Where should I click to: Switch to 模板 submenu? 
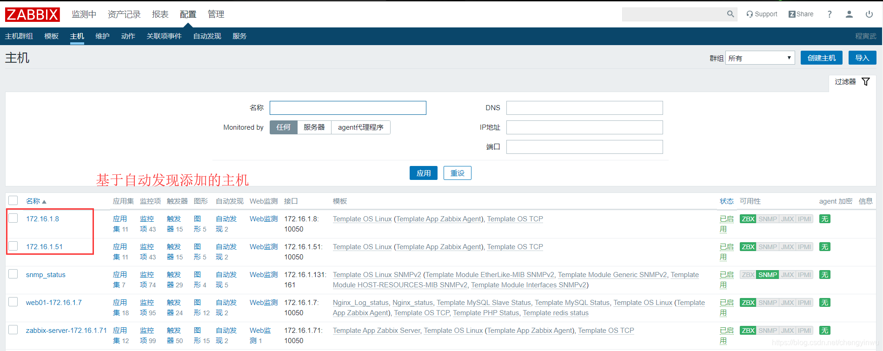point(52,36)
